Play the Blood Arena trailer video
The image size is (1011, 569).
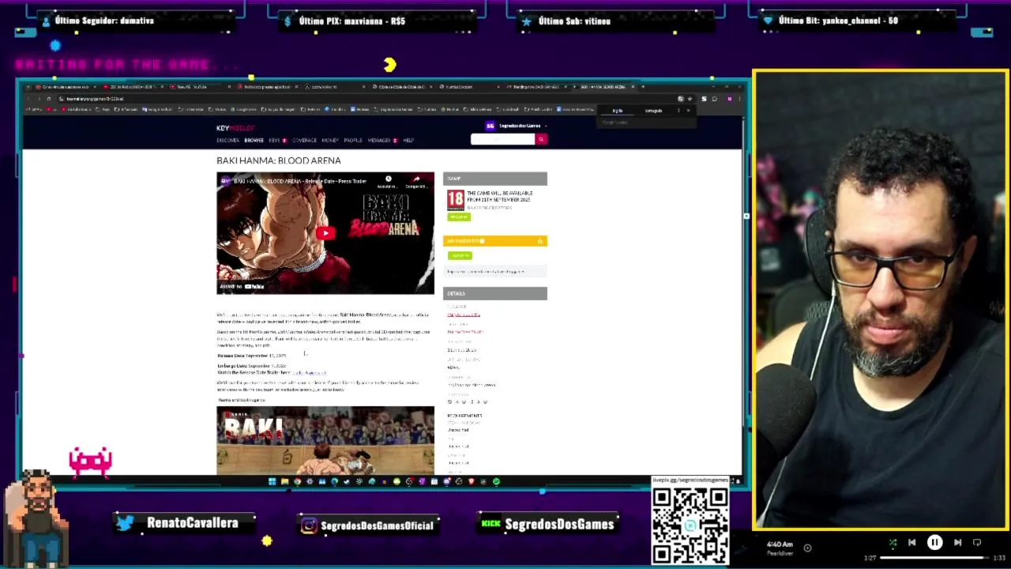[325, 232]
